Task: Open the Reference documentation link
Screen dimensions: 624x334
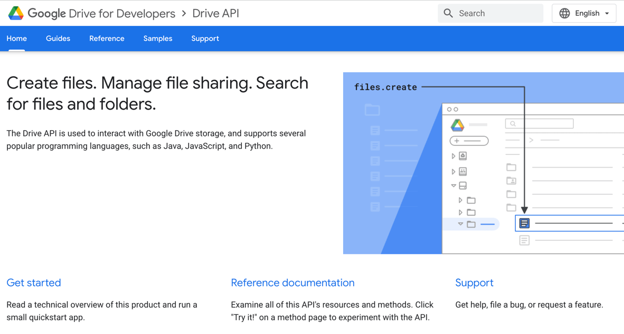Action: (x=292, y=282)
